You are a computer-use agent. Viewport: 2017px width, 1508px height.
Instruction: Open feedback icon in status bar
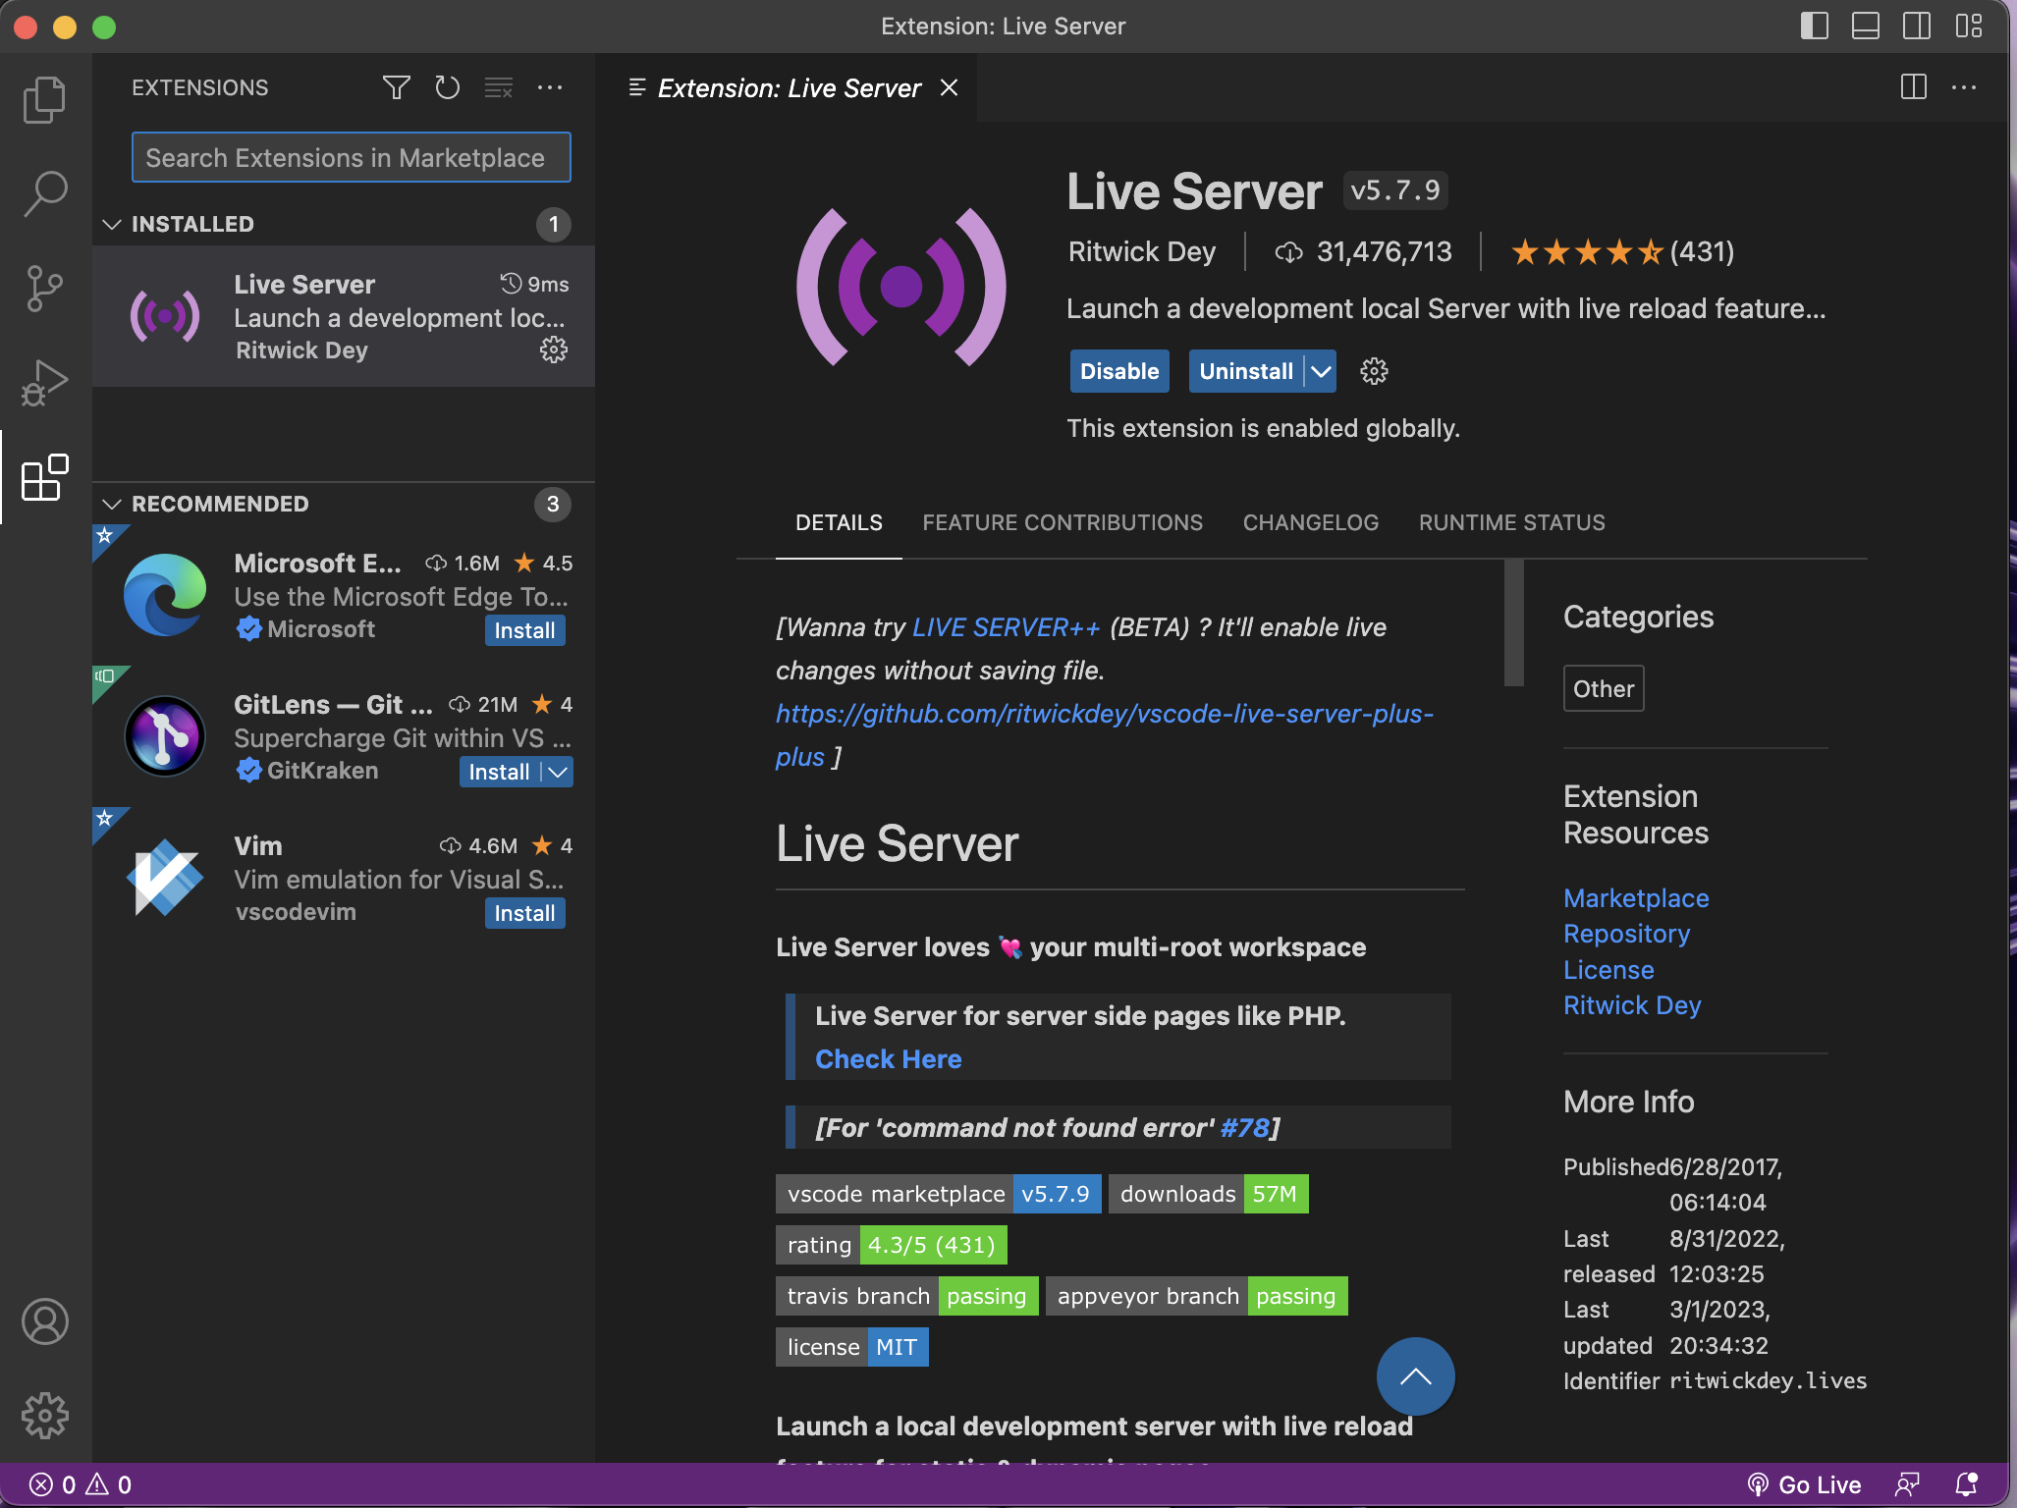tap(1907, 1484)
